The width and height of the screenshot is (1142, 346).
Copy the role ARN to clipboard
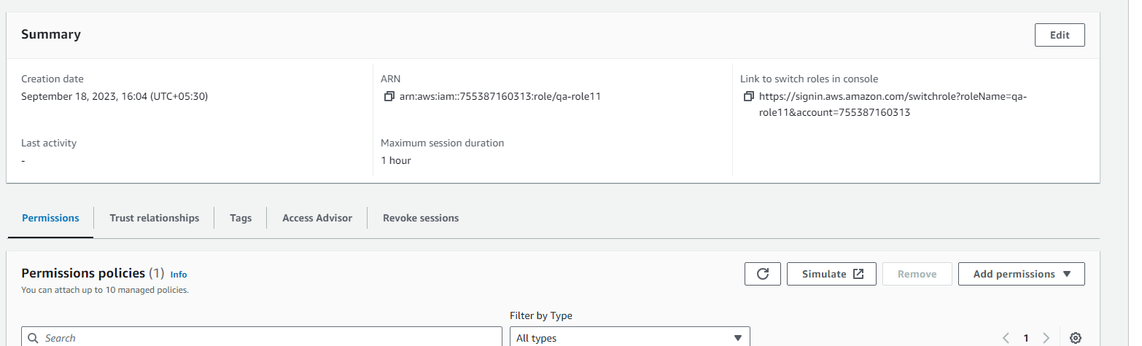(x=388, y=97)
